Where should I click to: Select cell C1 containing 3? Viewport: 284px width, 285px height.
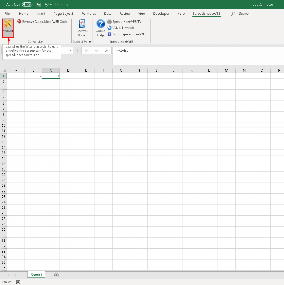(x=51, y=76)
